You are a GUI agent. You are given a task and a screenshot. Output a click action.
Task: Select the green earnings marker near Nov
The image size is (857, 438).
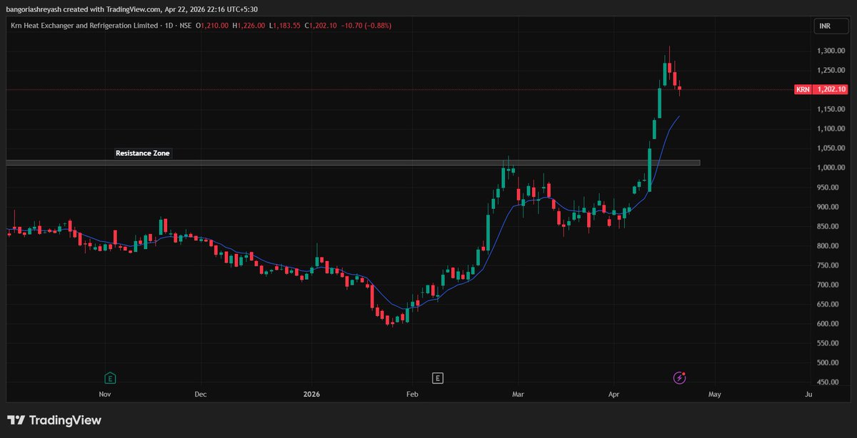coord(109,377)
